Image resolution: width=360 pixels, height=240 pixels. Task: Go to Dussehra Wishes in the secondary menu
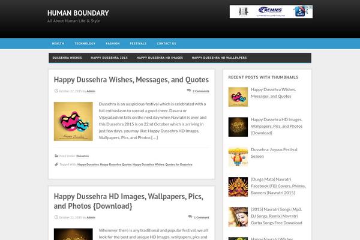(67, 58)
